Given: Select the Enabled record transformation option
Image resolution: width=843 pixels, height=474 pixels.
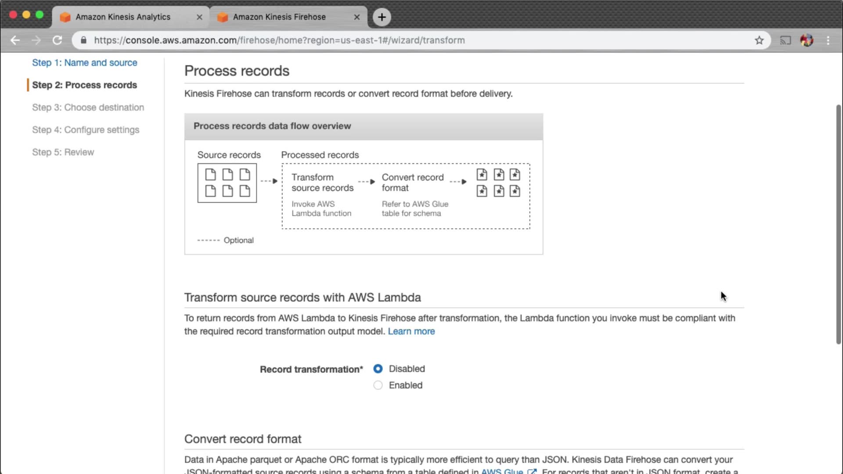Looking at the screenshot, I should point(378,385).
